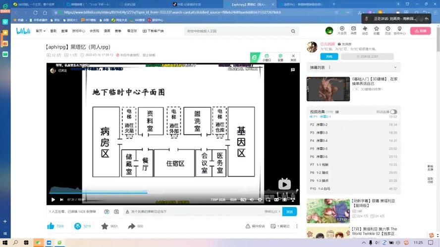The image size is (440, 247).
Task: Share the video with arrow icon
Action: pyautogui.click(x=132, y=226)
